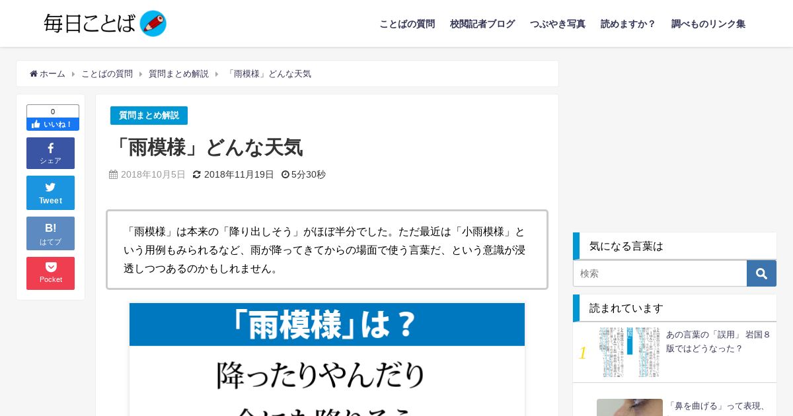
Task: Open the 読めますか？ menu item
Action: pos(628,24)
